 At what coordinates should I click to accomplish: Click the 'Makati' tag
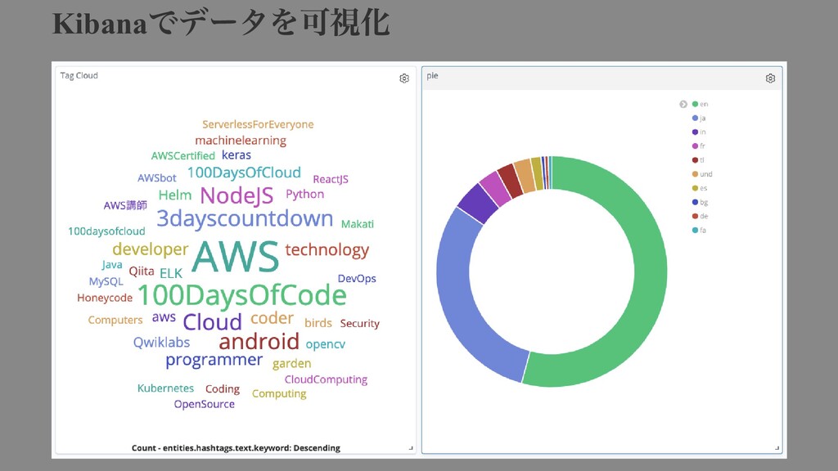357,224
